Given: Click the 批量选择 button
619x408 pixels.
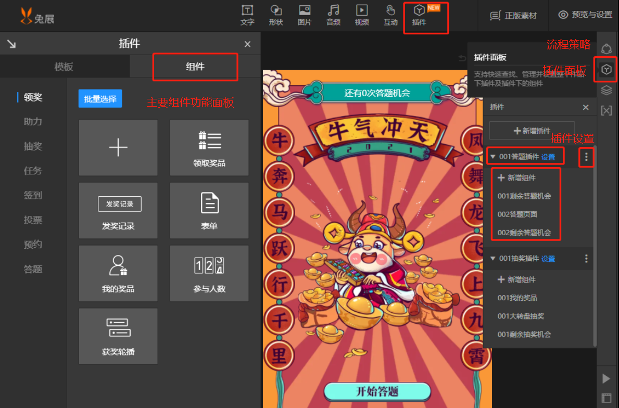Looking at the screenshot, I should pyautogui.click(x=100, y=99).
